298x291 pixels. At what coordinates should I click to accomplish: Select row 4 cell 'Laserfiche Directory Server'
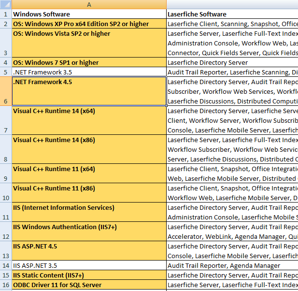point(232,62)
